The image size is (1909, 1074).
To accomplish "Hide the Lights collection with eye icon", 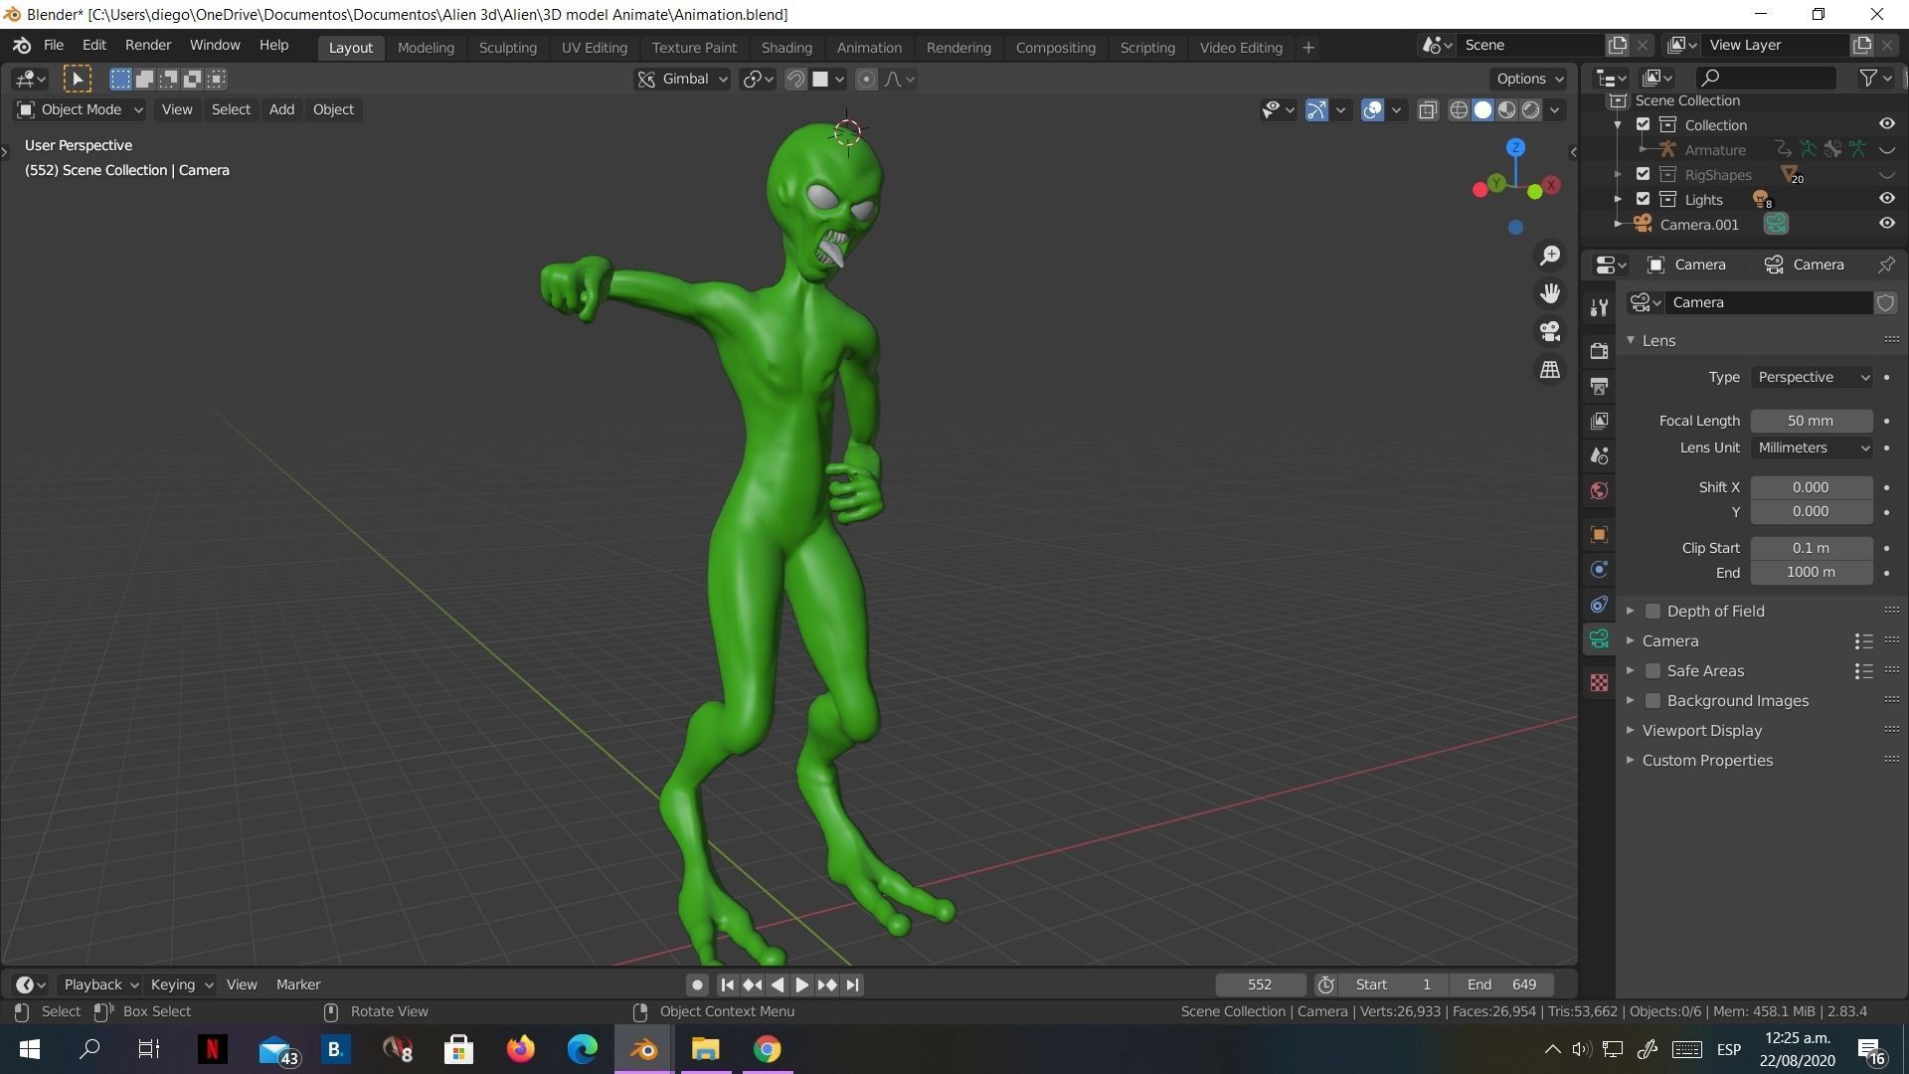I will [1886, 199].
